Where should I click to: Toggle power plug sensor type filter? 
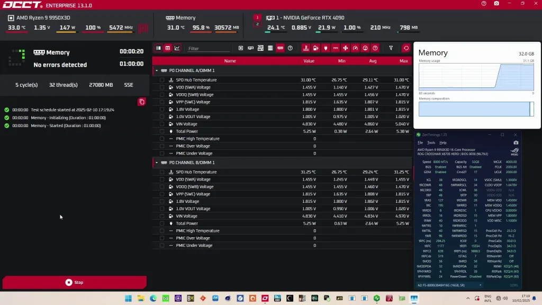(326, 48)
